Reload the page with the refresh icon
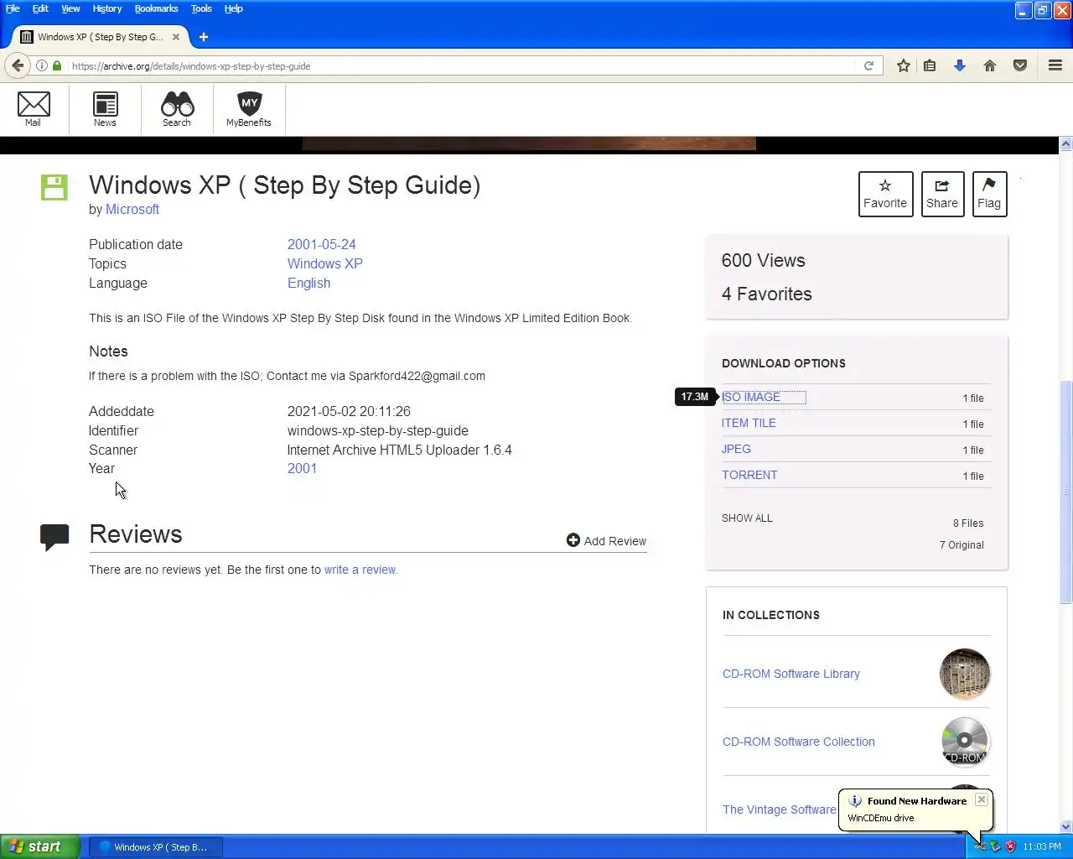 [x=869, y=65]
